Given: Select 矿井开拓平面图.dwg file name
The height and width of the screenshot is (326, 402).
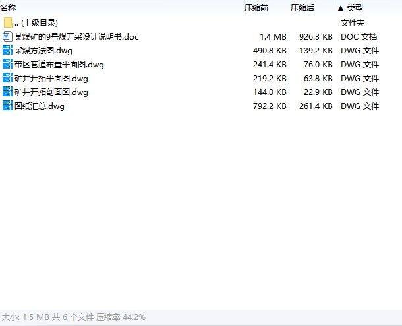Looking at the screenshot, I should 51,79.
